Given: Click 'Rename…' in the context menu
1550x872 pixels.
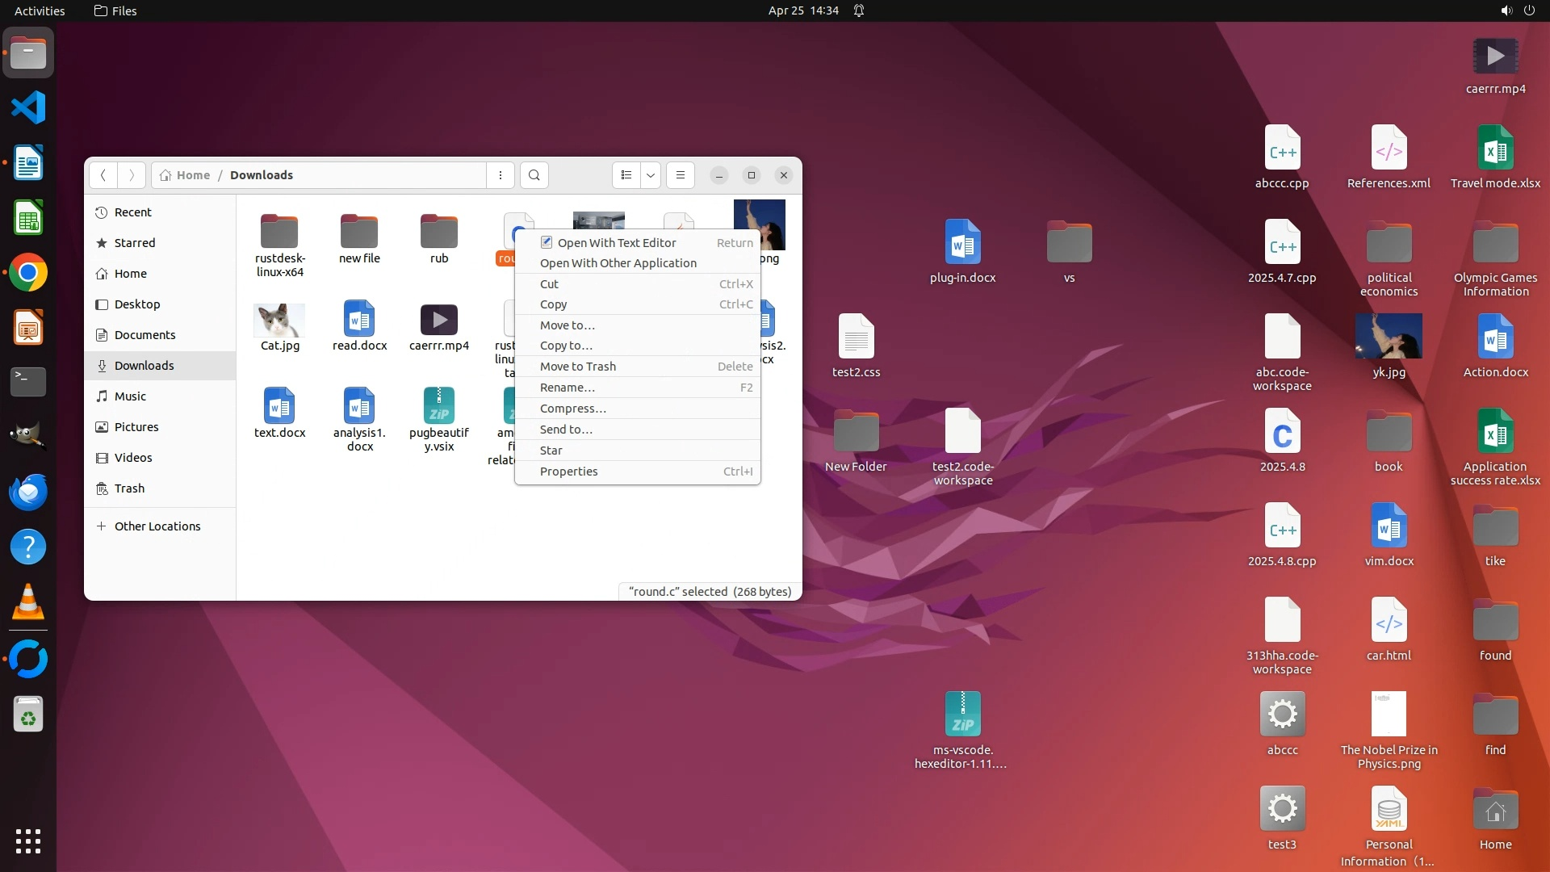Looking at the screenshot, I should point(567,388).
